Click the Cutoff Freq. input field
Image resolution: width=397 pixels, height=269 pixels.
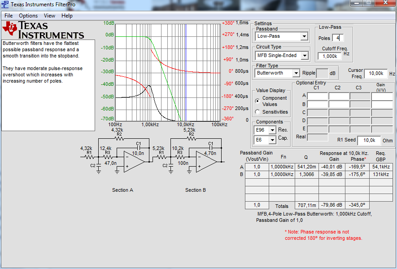[x=330, y=56]
